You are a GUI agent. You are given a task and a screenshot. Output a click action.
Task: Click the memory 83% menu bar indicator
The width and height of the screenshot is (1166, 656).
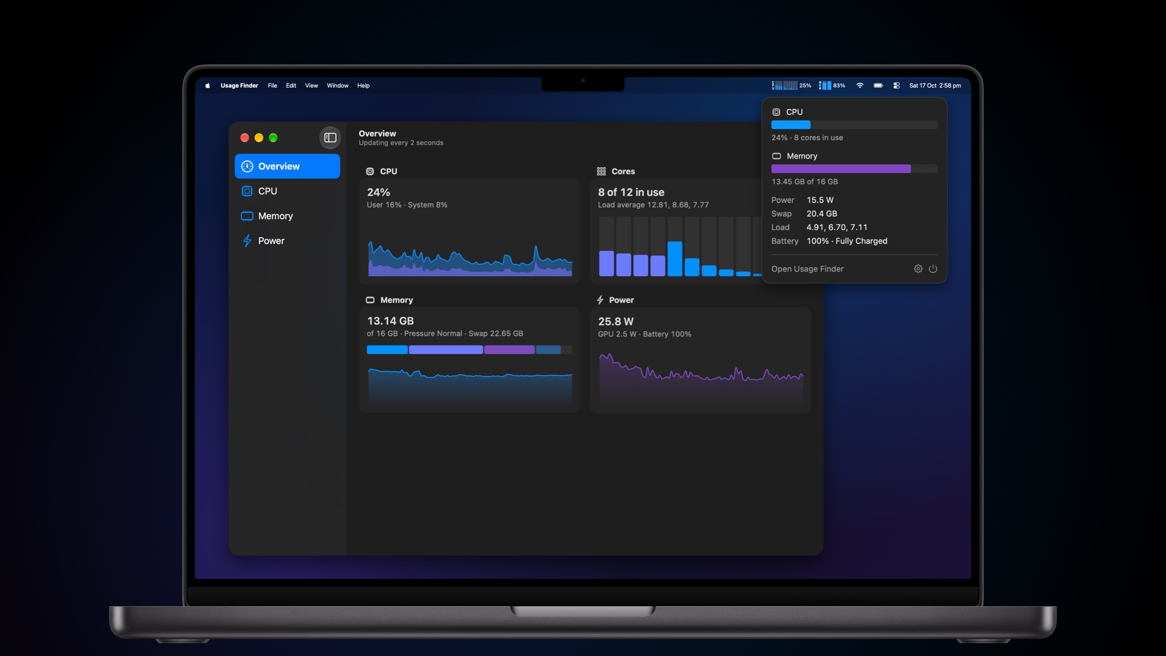[832, 86]
